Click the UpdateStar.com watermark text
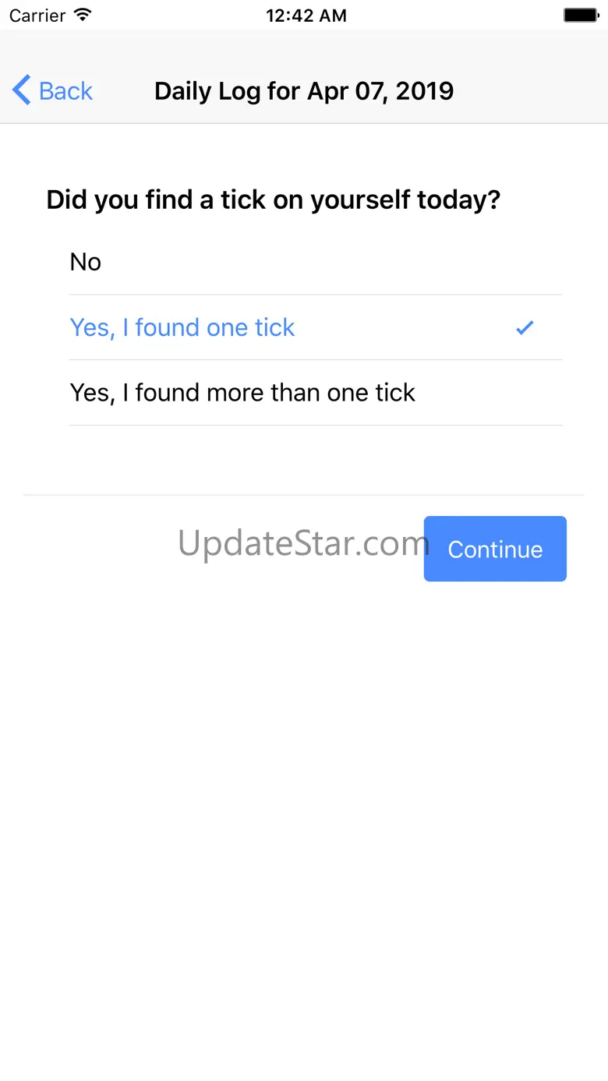 (302, 542)
